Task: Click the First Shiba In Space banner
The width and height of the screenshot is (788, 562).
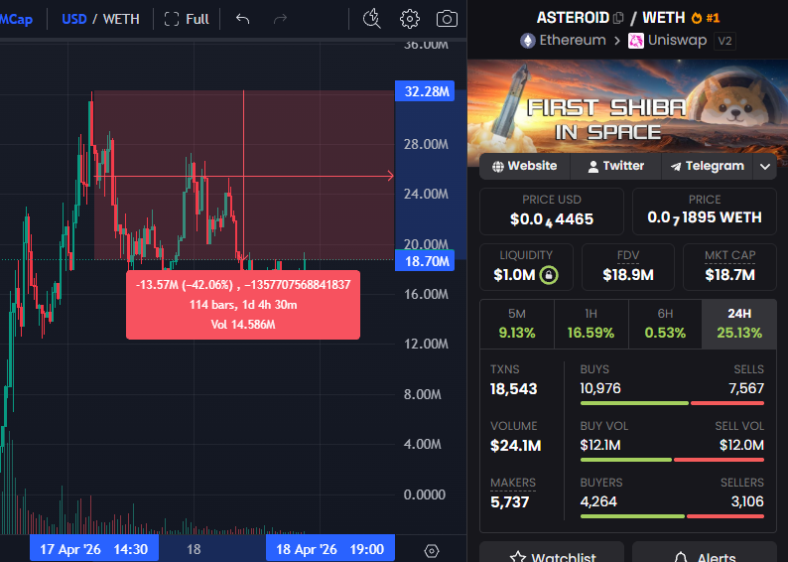Action: (627, 107)
